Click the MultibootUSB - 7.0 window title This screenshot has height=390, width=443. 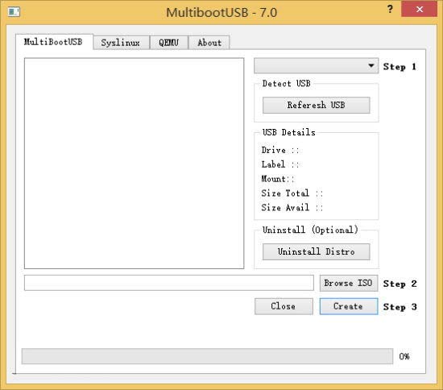pyautogui.click(x=221, y=12)
